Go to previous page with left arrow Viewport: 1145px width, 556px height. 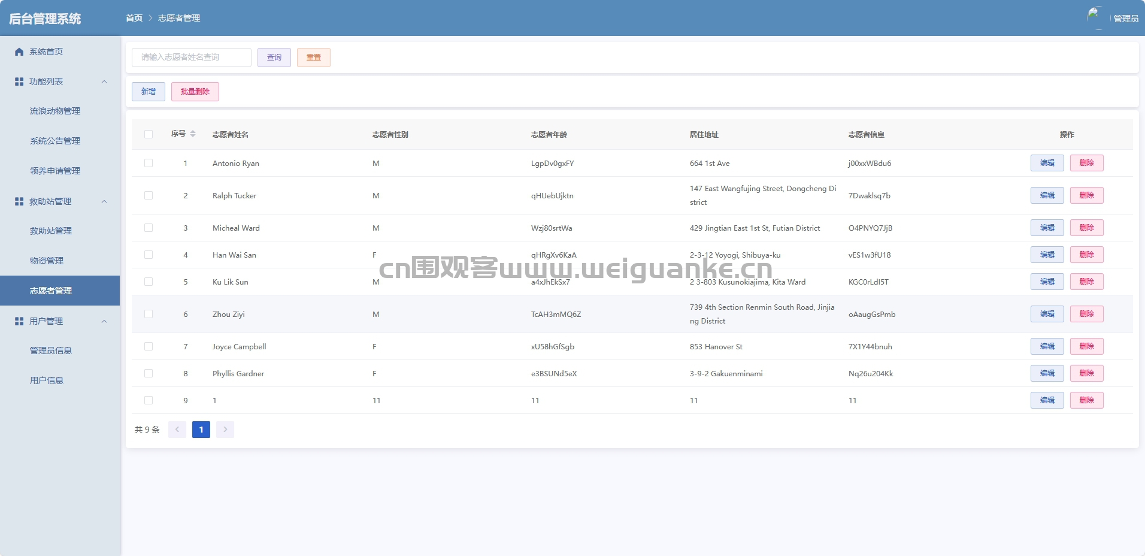point(177,430)
